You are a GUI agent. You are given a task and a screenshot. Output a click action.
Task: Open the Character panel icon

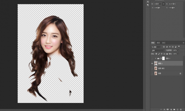coord(148,2)
